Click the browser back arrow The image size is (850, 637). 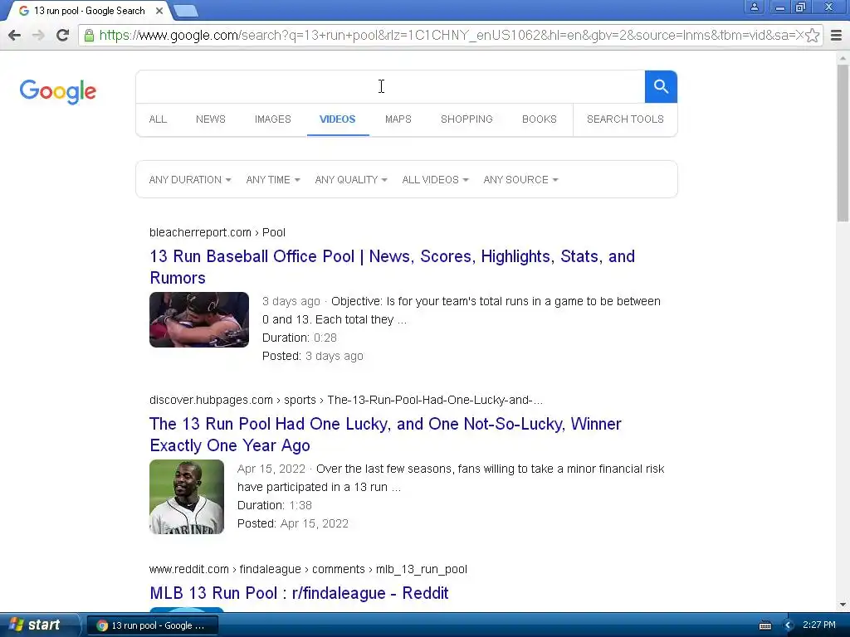tap(15, 35)
